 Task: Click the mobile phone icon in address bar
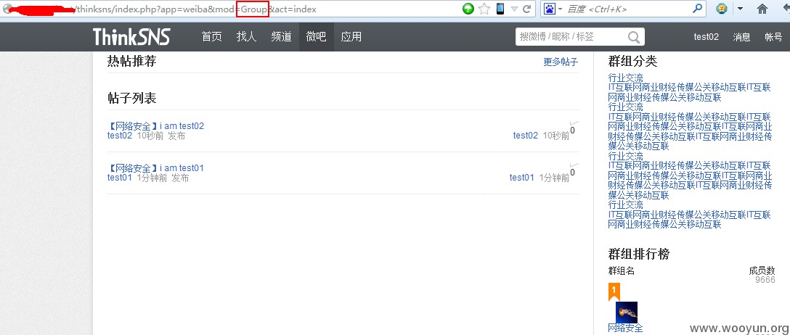pos(500,9)
